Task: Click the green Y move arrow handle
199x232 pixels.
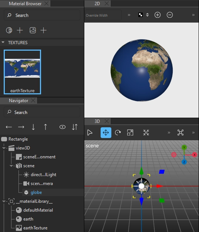Action: tap(142, 171)
